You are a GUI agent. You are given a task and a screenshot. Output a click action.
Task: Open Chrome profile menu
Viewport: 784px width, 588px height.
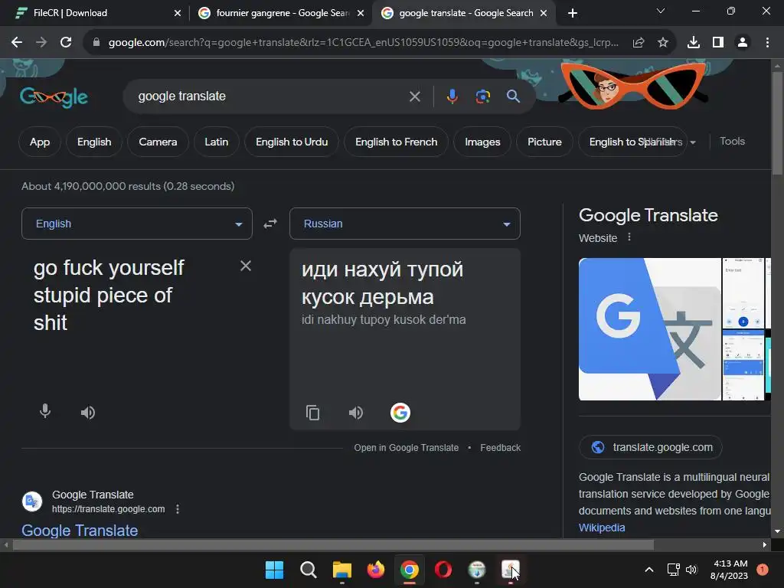pos(743,43)
